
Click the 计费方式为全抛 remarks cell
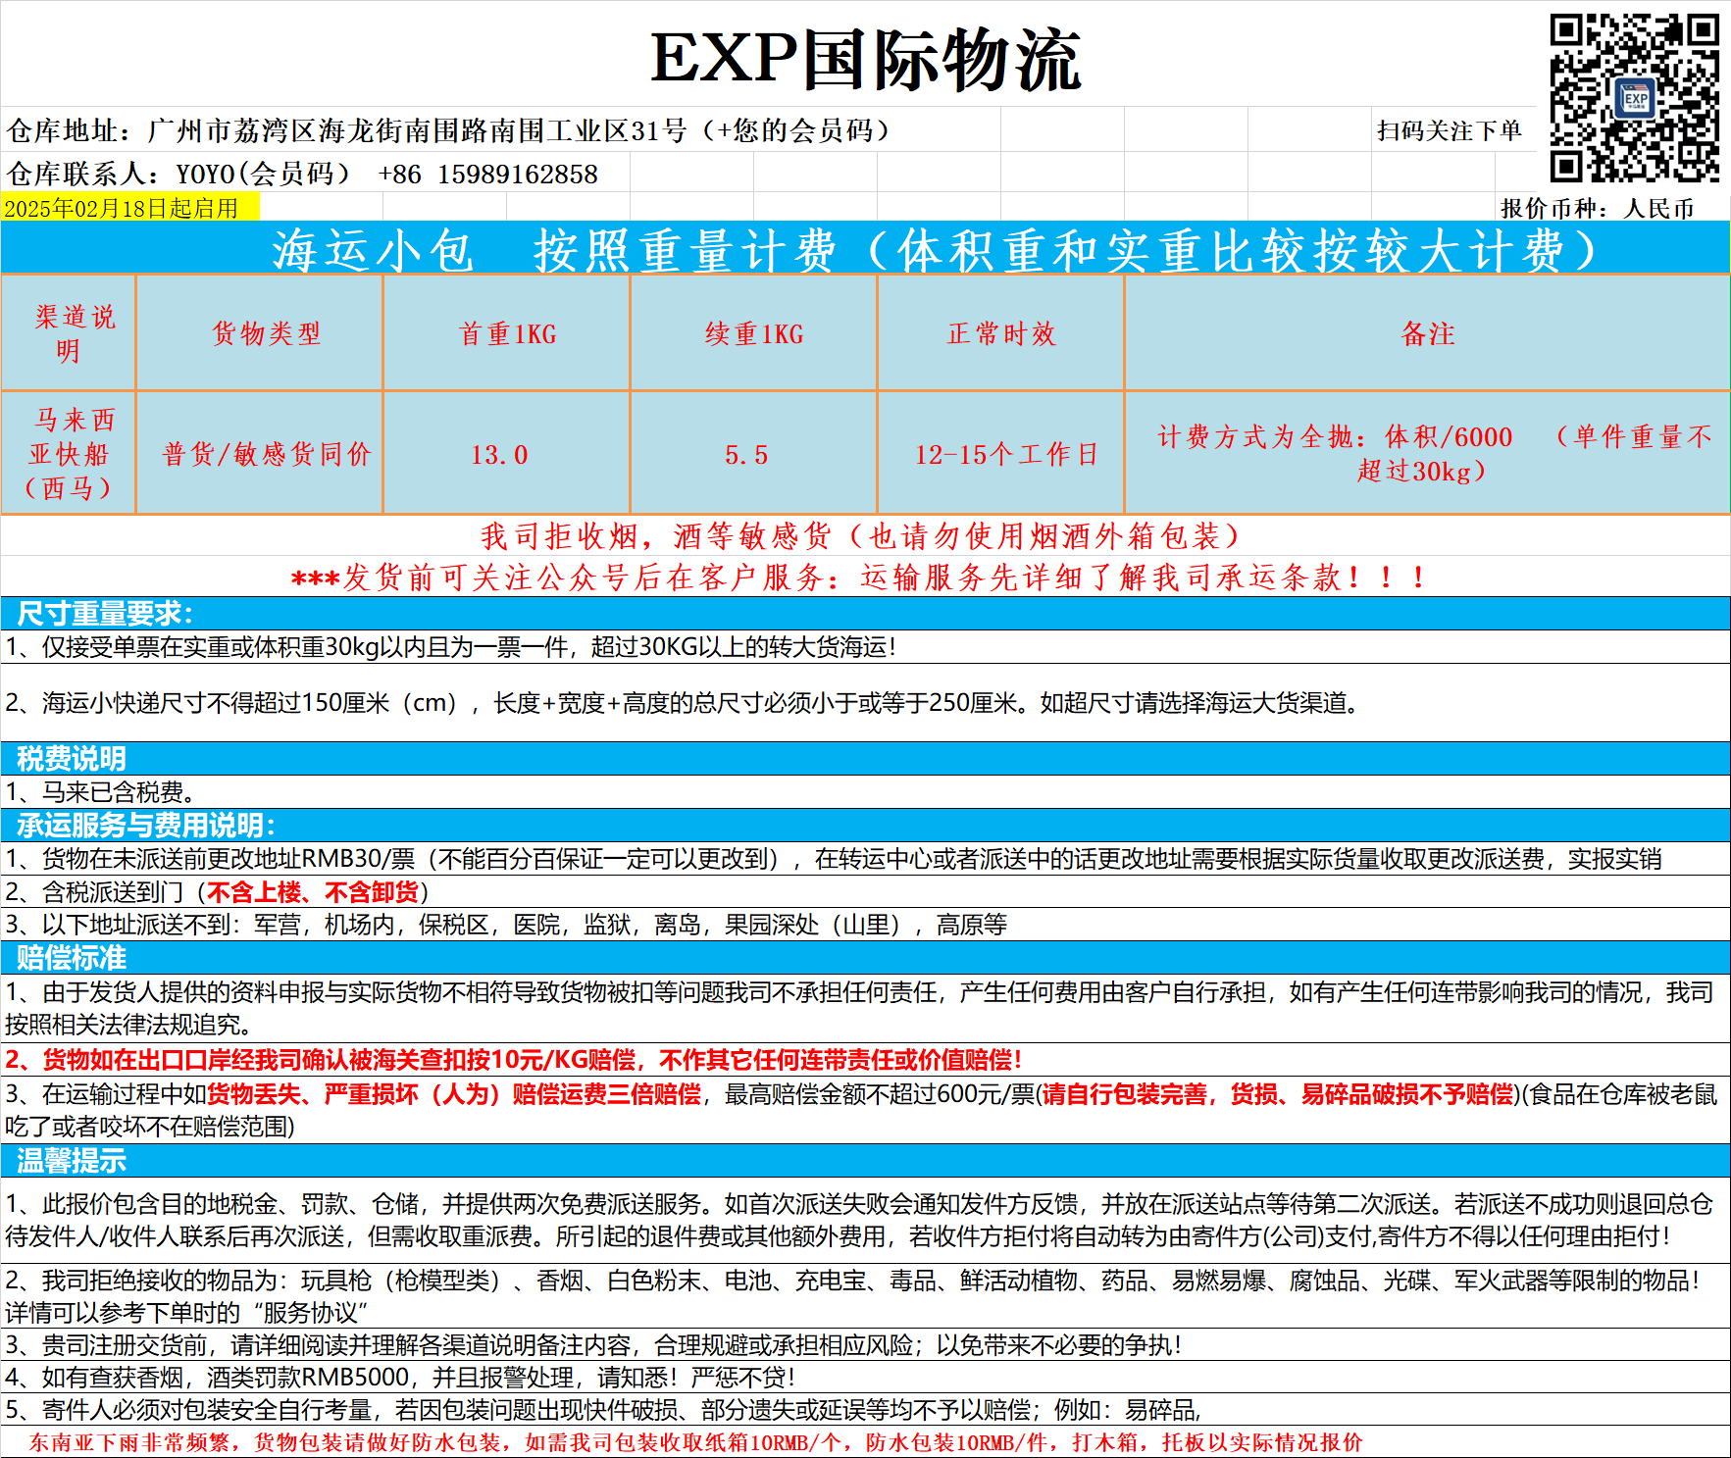[x=1428, y=453]
